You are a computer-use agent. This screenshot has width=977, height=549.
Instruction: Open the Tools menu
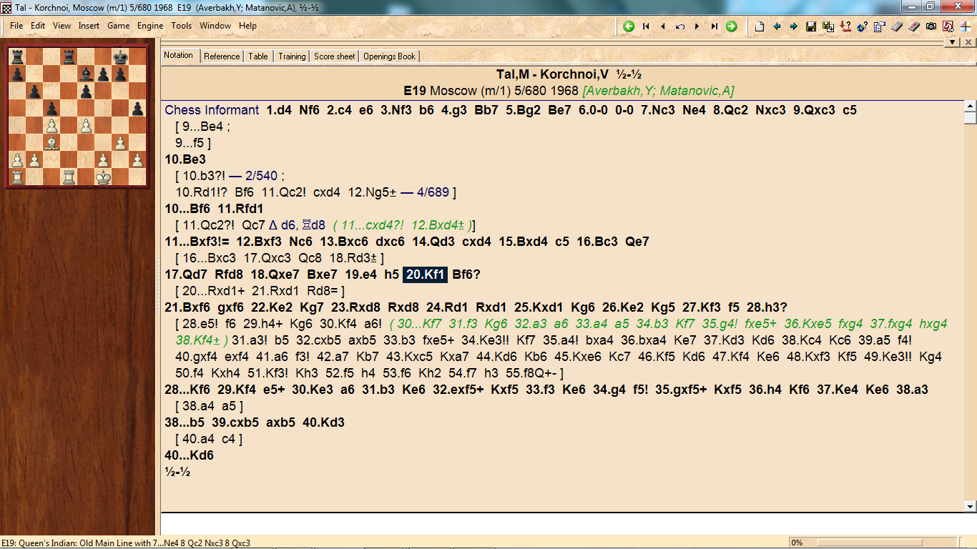(181, 26)
